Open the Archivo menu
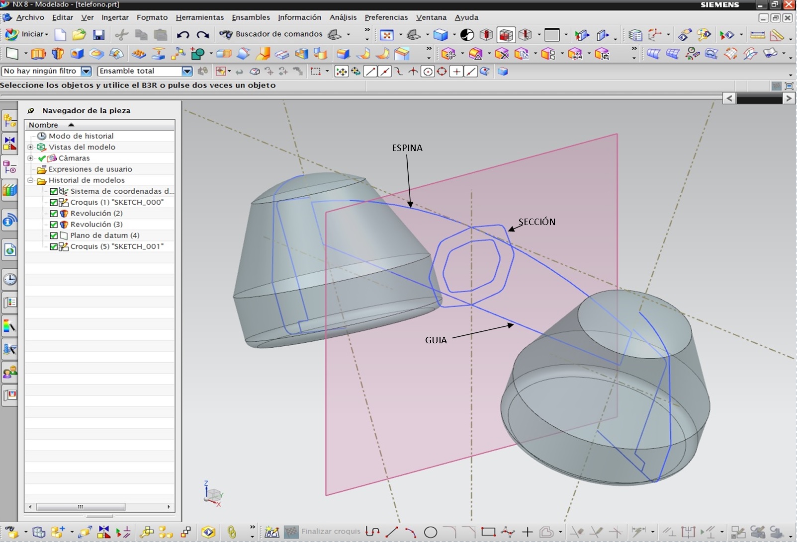797x543 pixels. point(30,17)
